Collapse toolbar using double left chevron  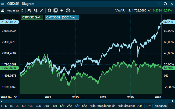pyautogui.click(x=74, y=11)
